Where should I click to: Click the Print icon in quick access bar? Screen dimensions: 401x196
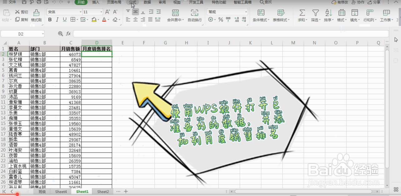pyautogui.click(x=39, y=2)
